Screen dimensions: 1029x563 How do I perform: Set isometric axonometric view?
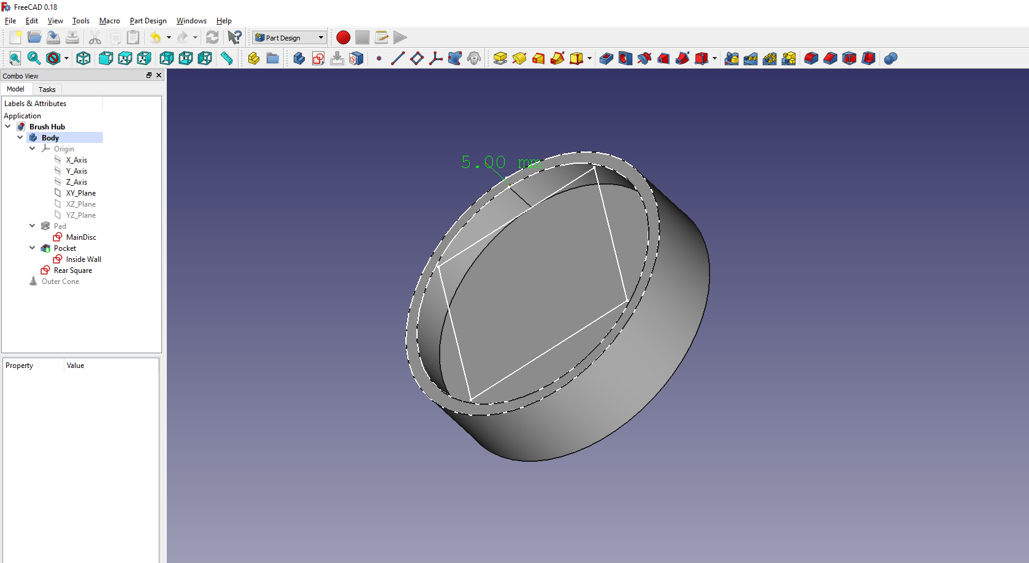click(83, 58)
